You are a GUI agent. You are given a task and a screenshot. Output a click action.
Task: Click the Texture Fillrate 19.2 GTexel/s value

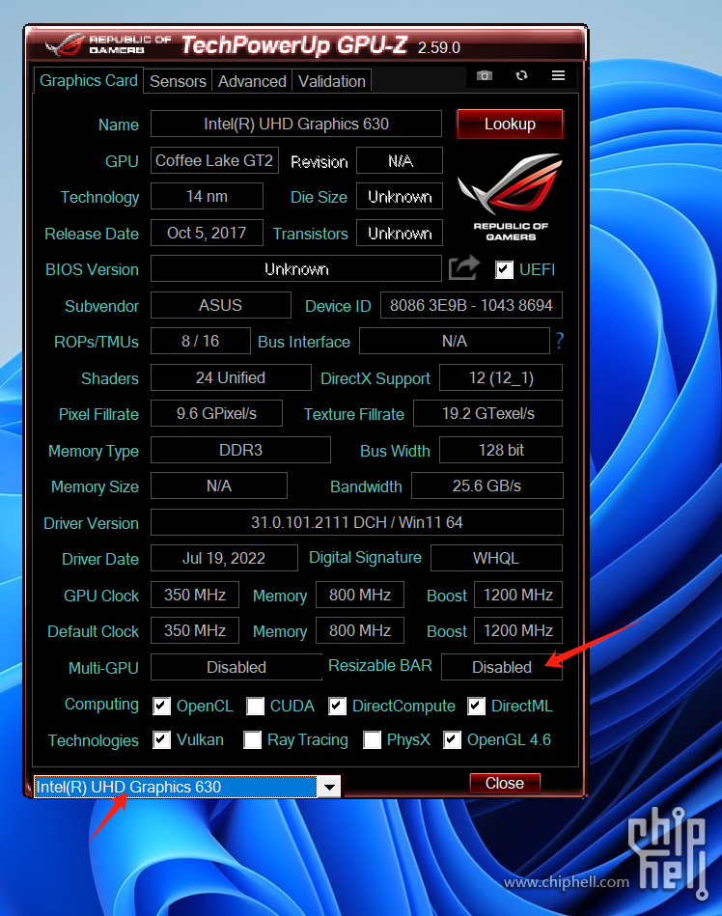click(x=487, y=414)
